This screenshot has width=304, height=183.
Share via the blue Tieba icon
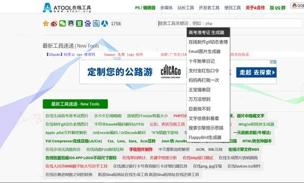coord(96,24)
